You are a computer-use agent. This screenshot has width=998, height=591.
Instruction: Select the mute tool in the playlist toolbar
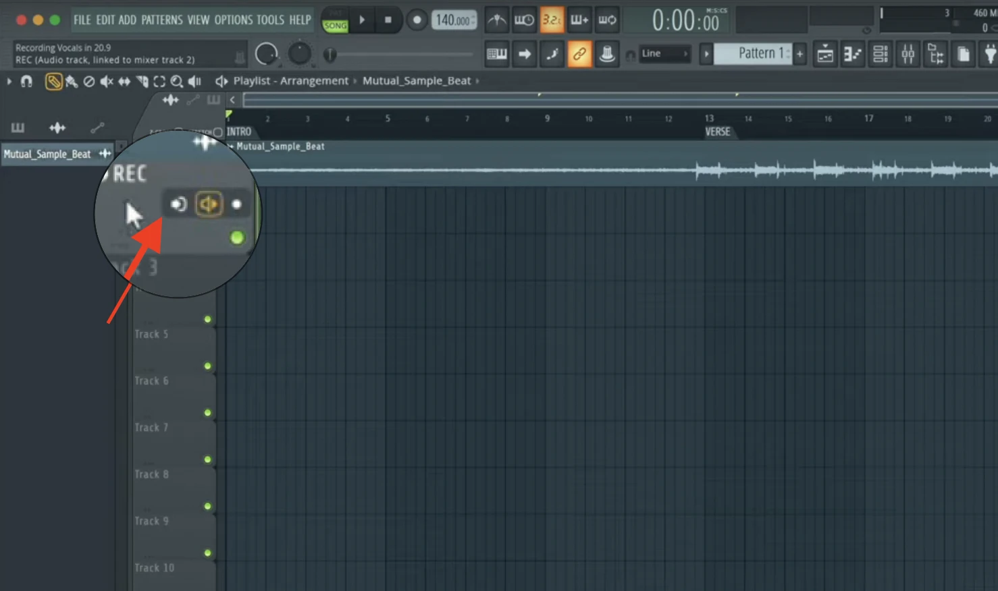click(x=107, y=80)
